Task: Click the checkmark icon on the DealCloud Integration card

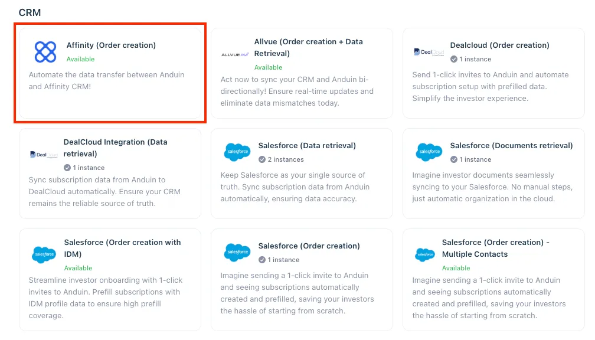Action: tap(67, 168)
